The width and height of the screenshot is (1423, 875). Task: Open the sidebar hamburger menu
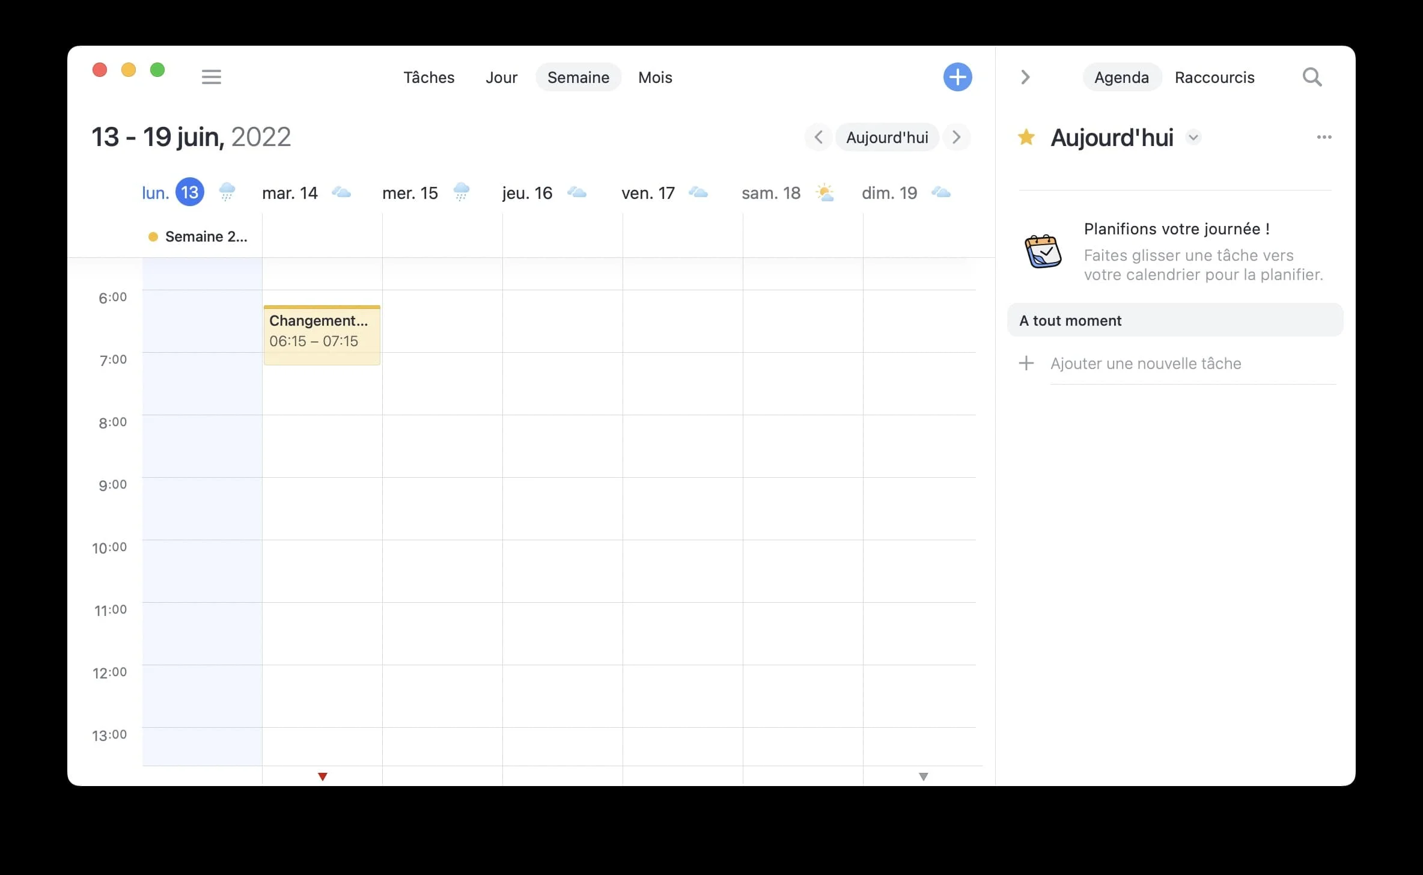coord(211,77)
